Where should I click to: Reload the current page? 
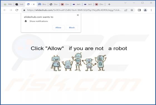tap(17, 10)
